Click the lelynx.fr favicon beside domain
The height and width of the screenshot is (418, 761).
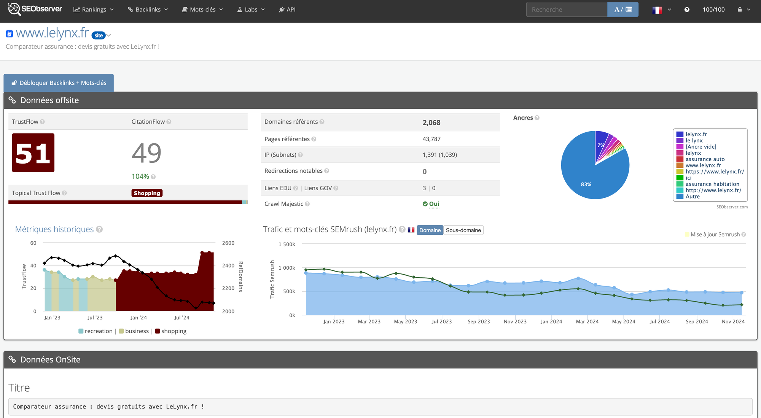[10, 34]
